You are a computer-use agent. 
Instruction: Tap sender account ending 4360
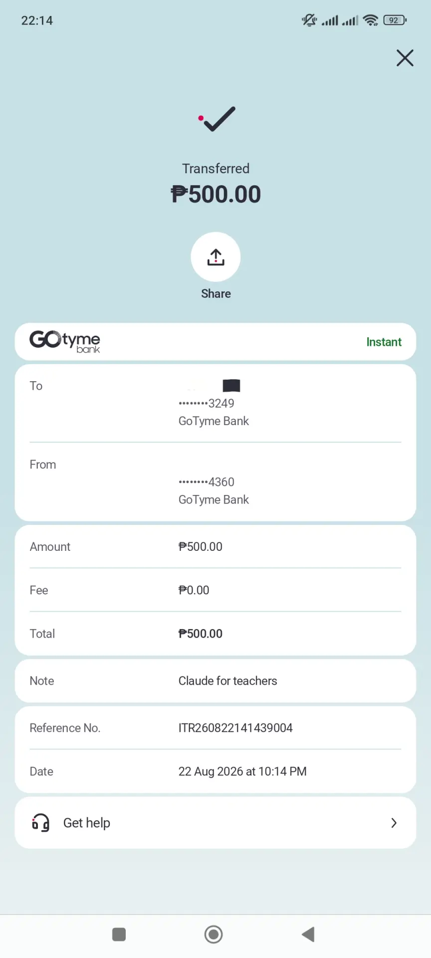[206, 482]
